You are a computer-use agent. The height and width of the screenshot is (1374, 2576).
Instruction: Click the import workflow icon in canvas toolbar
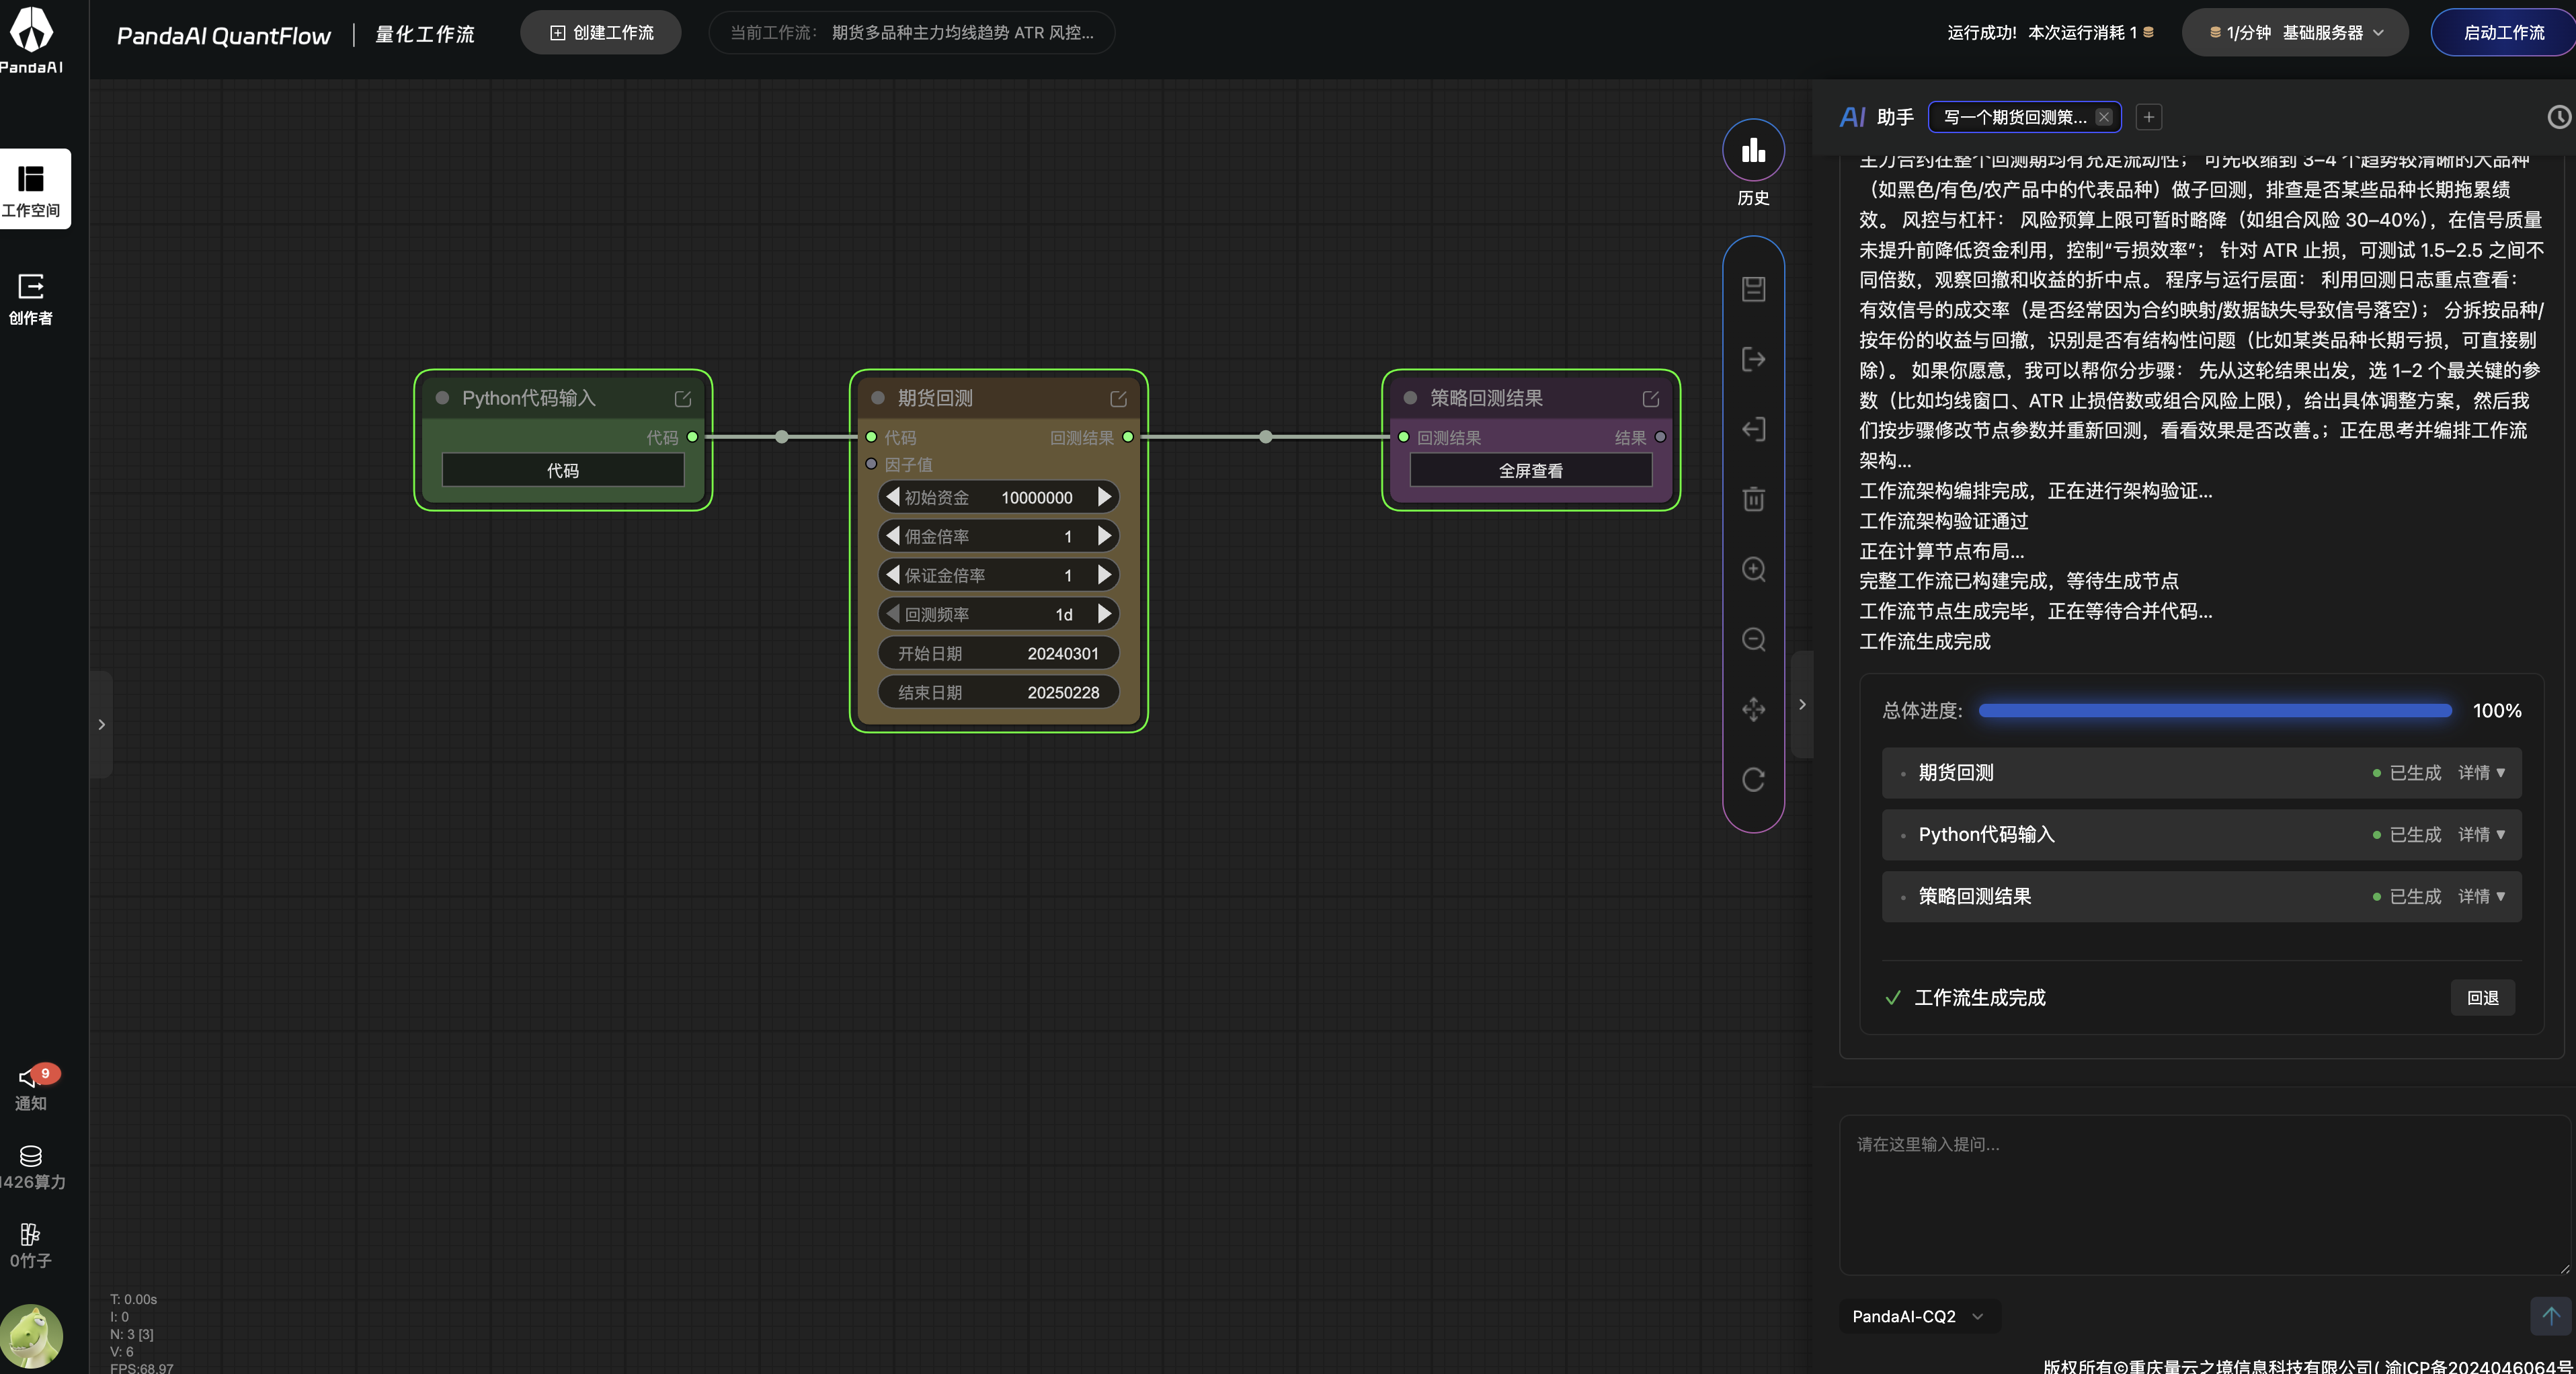coord(1753,429)
